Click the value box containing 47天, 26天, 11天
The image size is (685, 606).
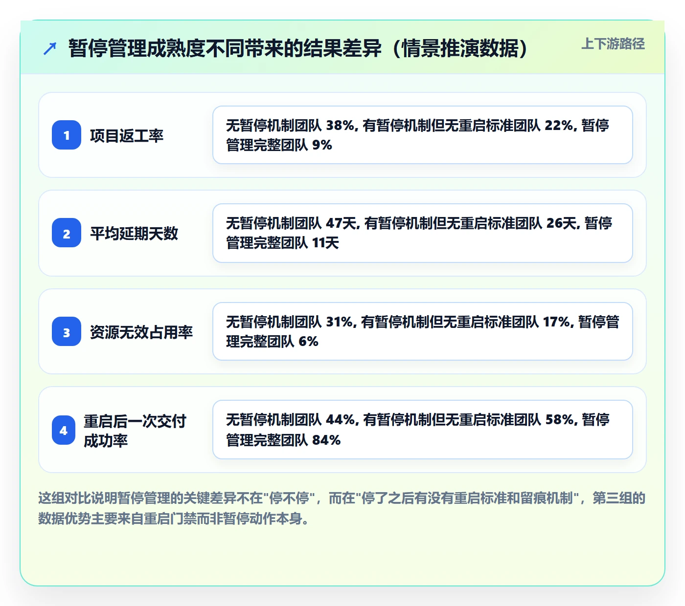423,233
